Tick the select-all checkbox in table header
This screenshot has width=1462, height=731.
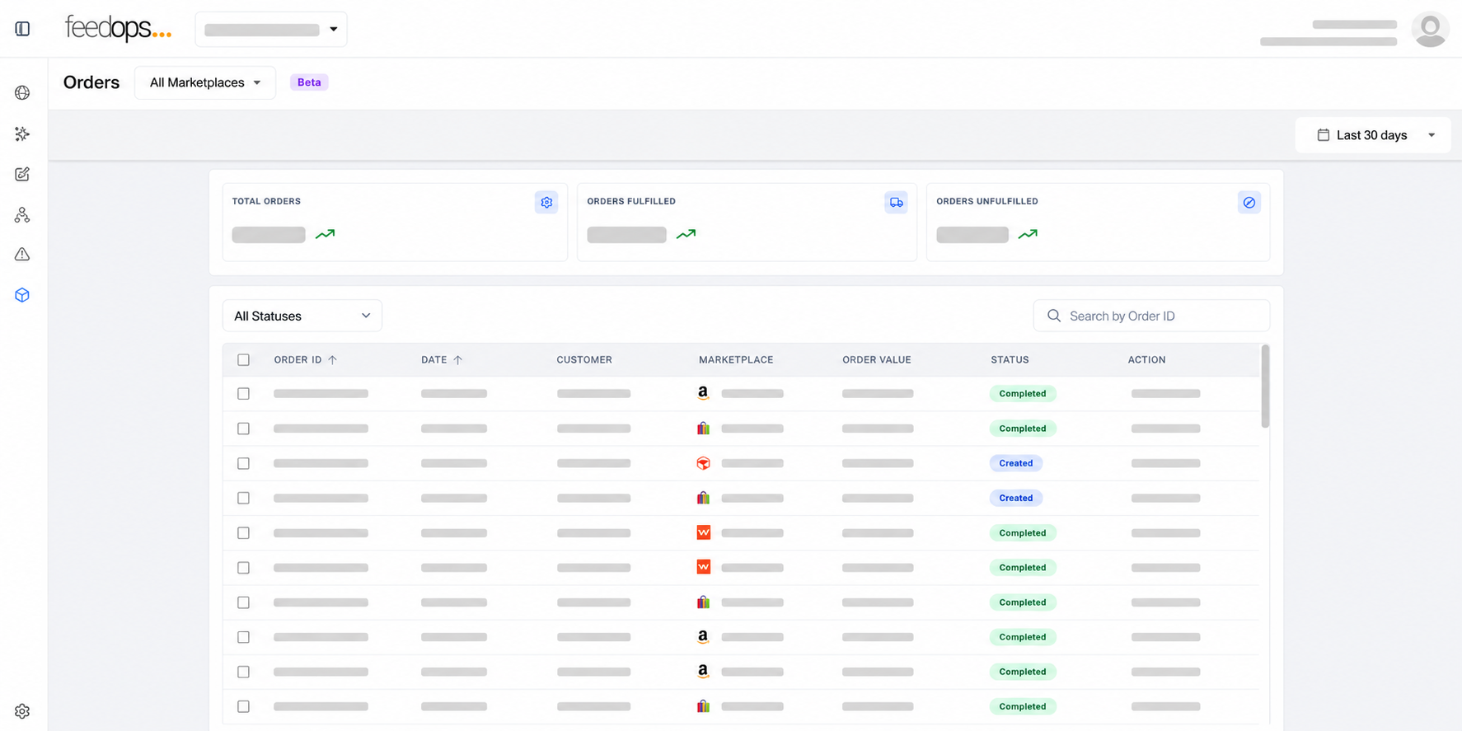coord(243,360)
